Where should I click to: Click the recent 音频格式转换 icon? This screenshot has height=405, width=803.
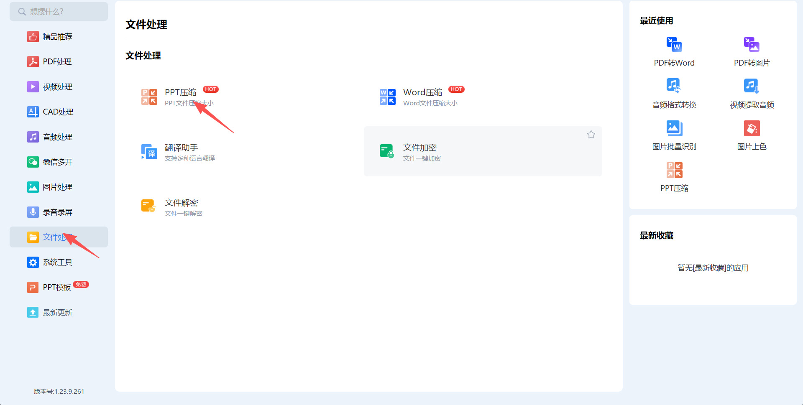(x=673, y=86)
